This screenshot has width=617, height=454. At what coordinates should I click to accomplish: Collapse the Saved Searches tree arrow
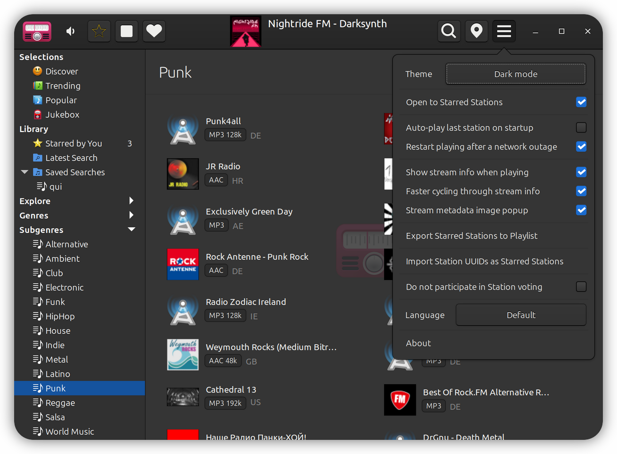24,172
